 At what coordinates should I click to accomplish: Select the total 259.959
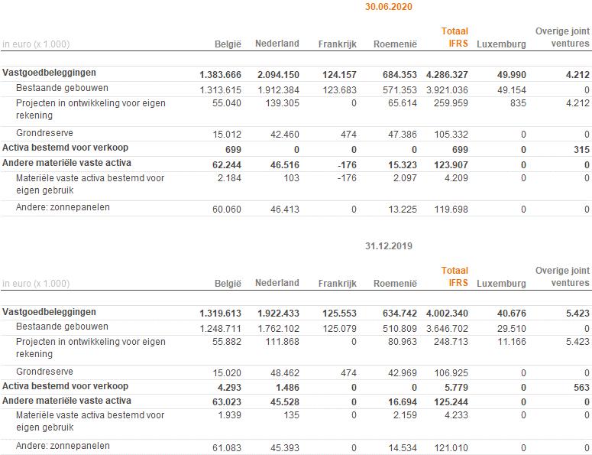point(451,103)
